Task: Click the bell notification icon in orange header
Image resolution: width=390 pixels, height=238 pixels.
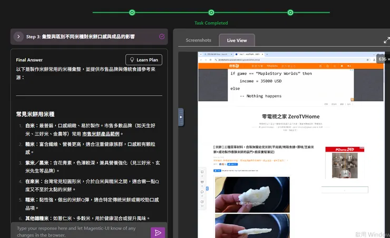Action: coord(342,66)
